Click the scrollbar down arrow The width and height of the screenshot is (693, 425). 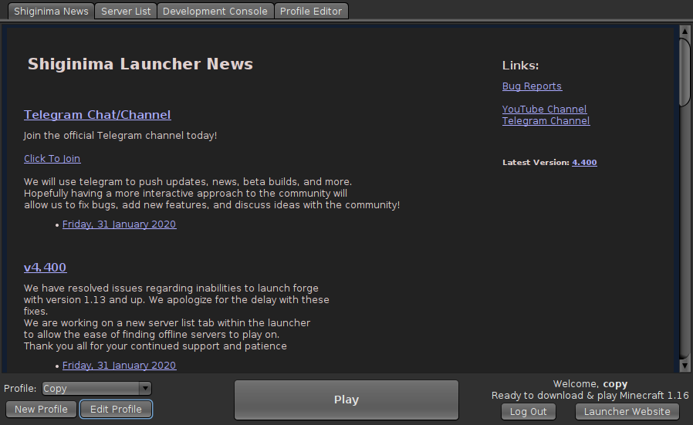[684, 366]
